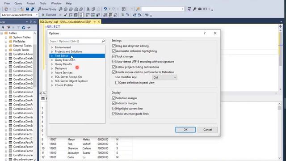This screenshot has height=161, width=286.
Task: Expand the Query Results options node
Action: (x=52, y=64)
